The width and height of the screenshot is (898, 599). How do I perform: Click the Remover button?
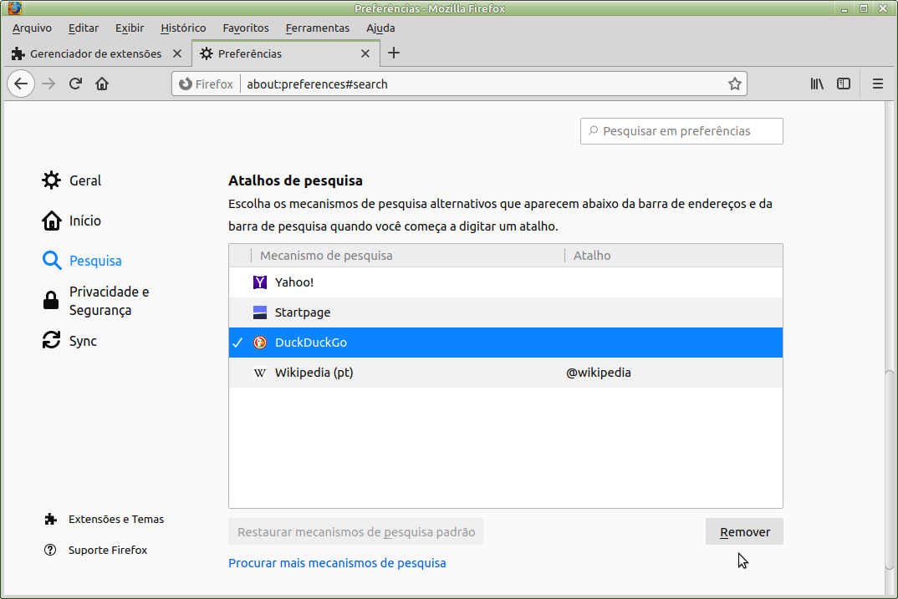(x=744, y=532)
